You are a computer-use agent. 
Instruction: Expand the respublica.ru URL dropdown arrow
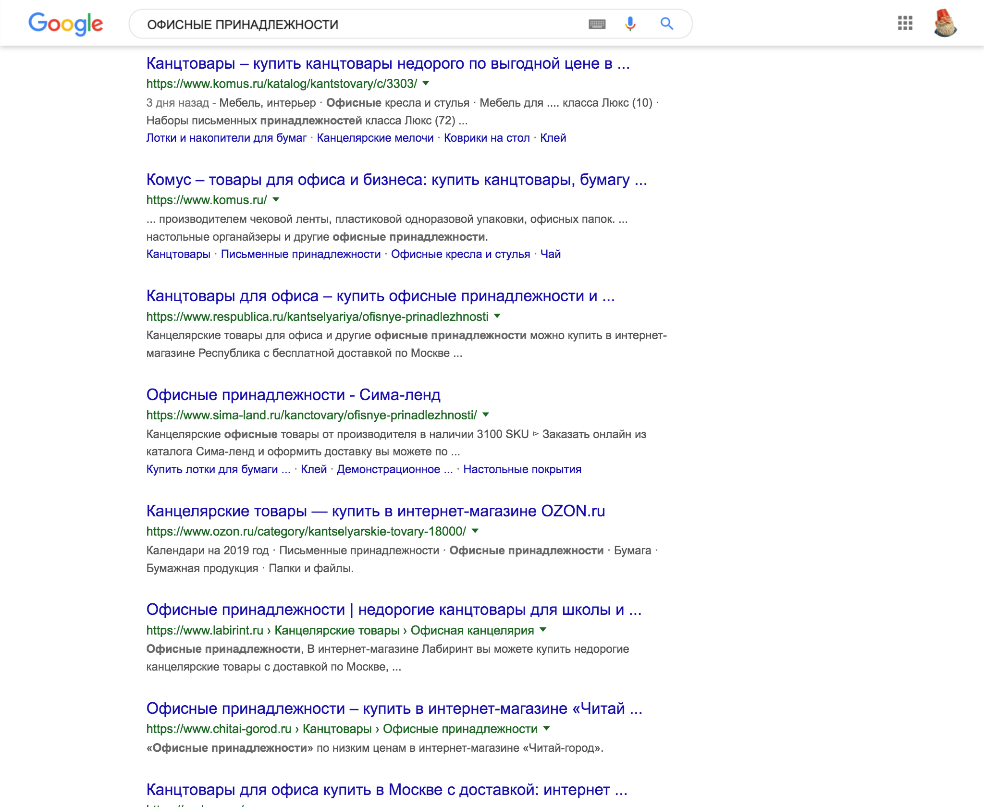[497, 316]
